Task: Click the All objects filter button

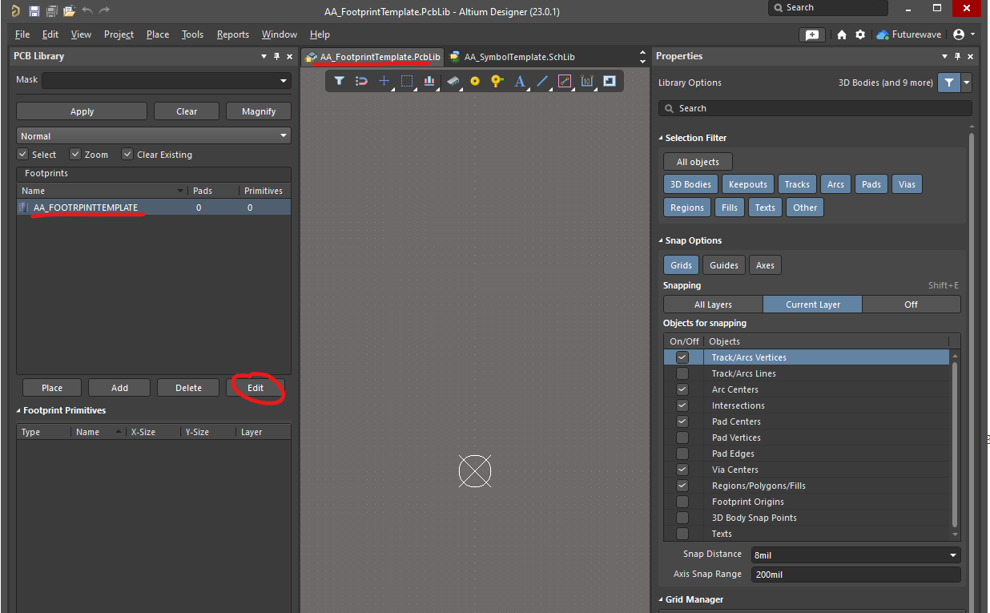Action: point(698,162)
